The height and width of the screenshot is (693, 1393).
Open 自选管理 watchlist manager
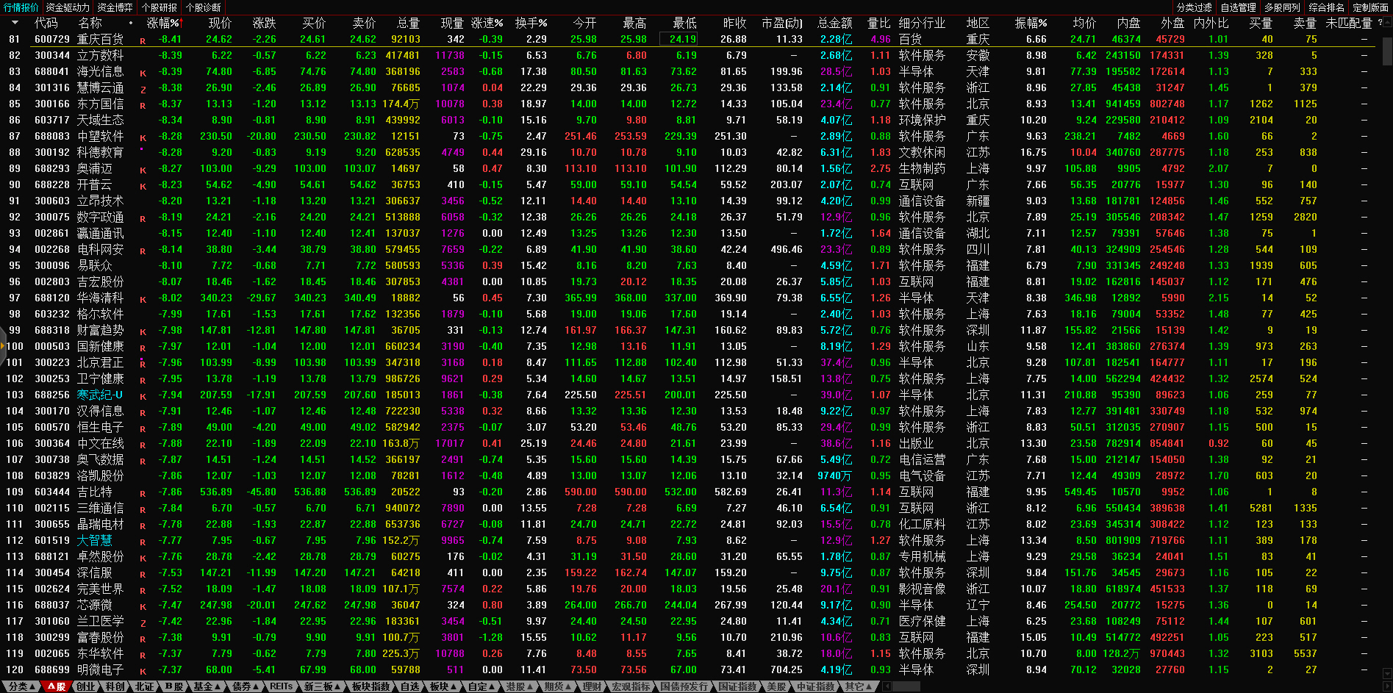coord(1238,7)
